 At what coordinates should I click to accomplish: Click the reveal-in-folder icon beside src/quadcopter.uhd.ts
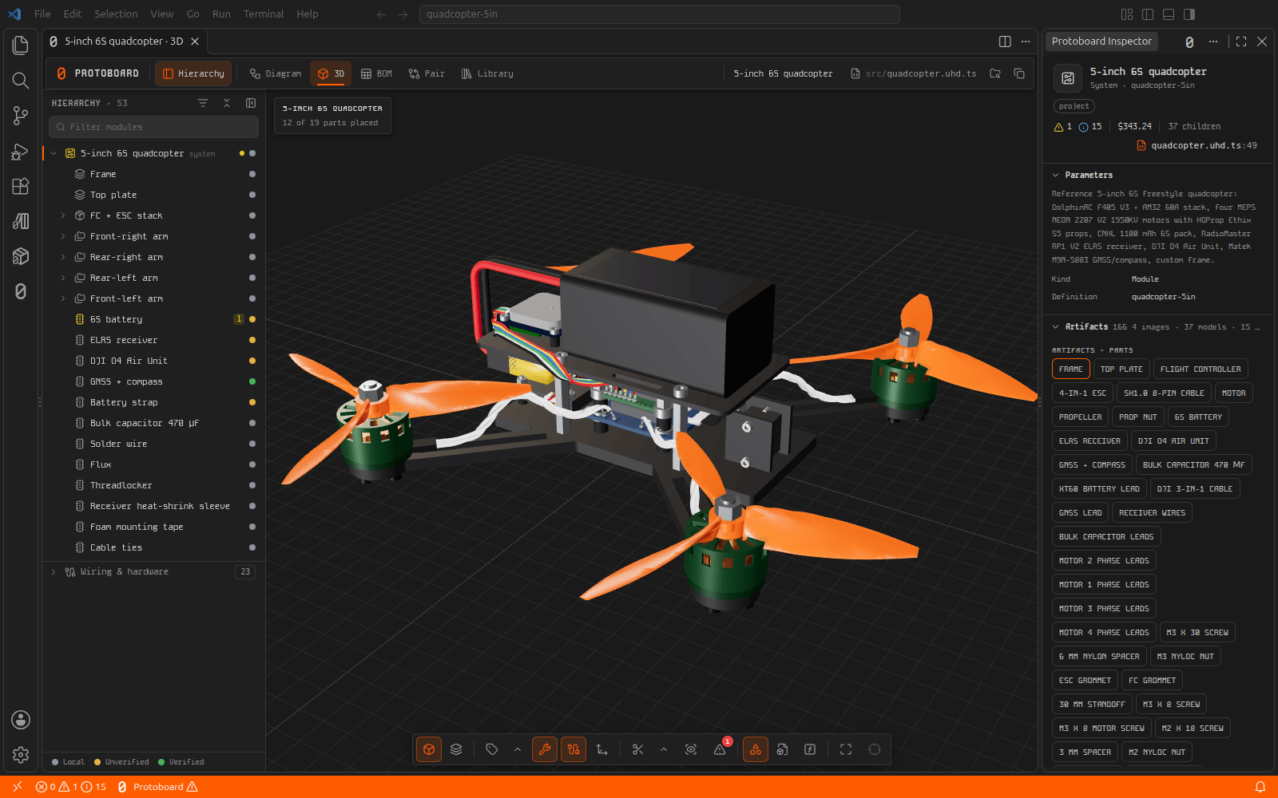pyautogui.click(x=995, y=73)
